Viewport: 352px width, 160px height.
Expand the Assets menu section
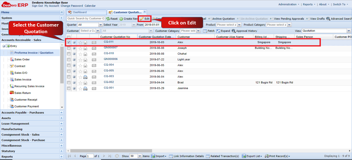point(61,118)
